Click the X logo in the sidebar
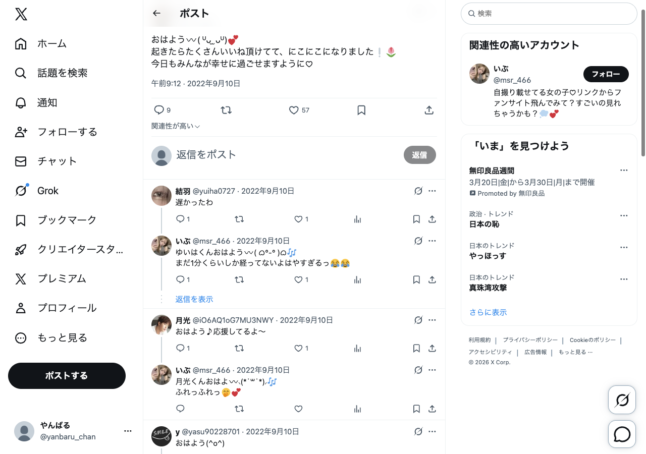The image size is (646, 454). (21, 14)
